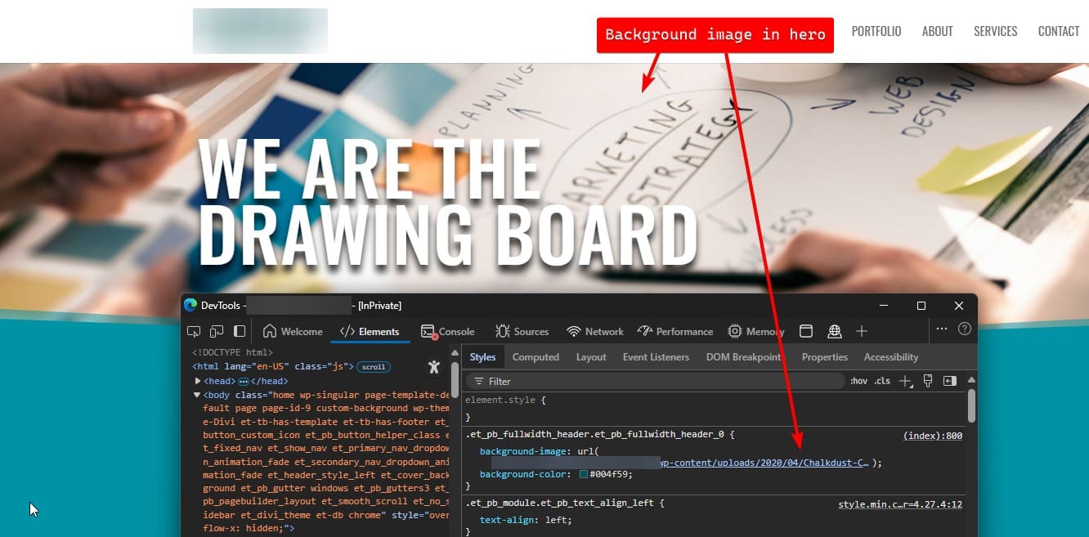Select the Styles pane tab
Image resolution: width=1089 pixels, height=537 pixels.
(x=482, y=357)
